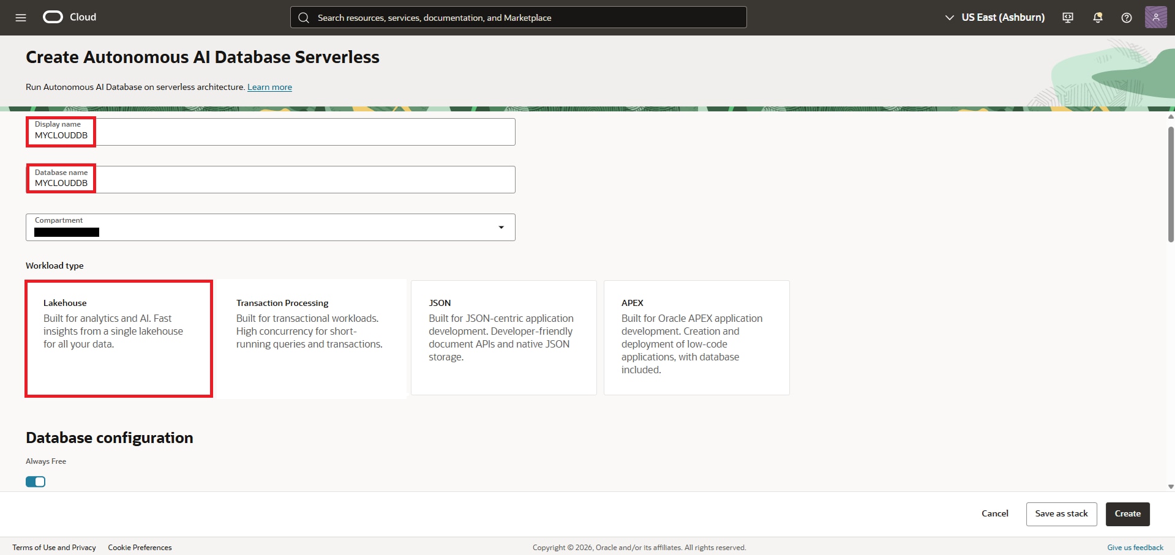Viewport: 1175px width, 555px height.
Task: Click Save as stack
Action: tap(1062, 514)
